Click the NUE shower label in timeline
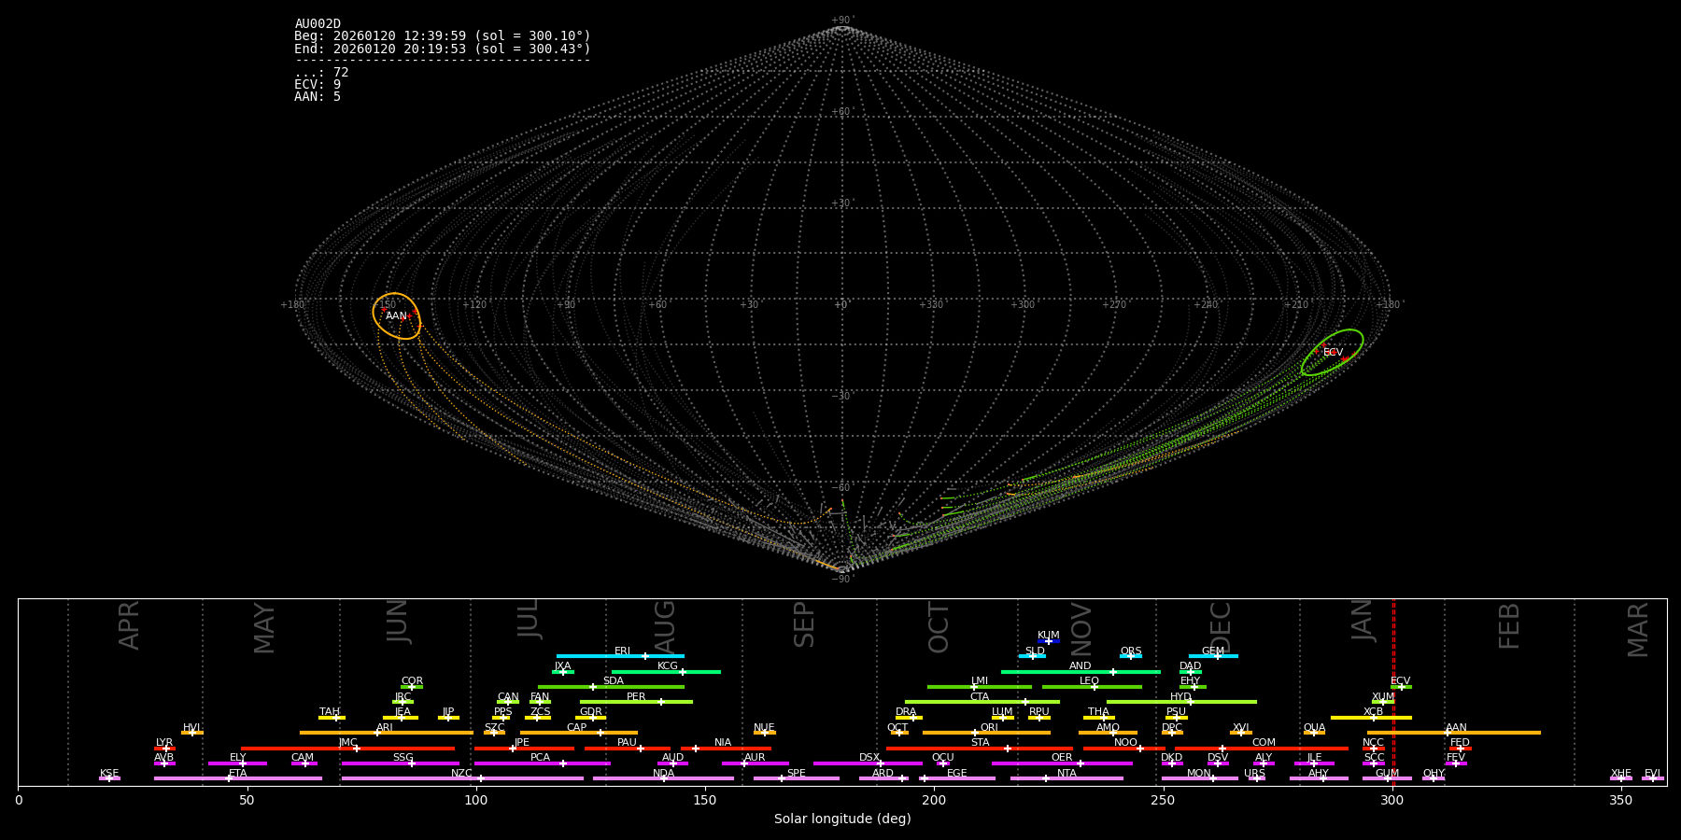The width and height of the screenshot is (1681, 840). pos(764,728)
